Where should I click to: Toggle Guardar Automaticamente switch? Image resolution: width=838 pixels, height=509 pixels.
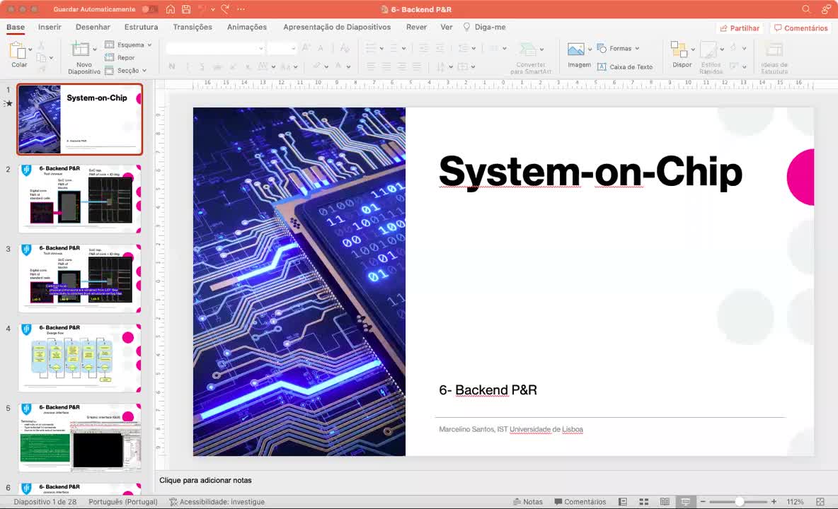(149, 9)
